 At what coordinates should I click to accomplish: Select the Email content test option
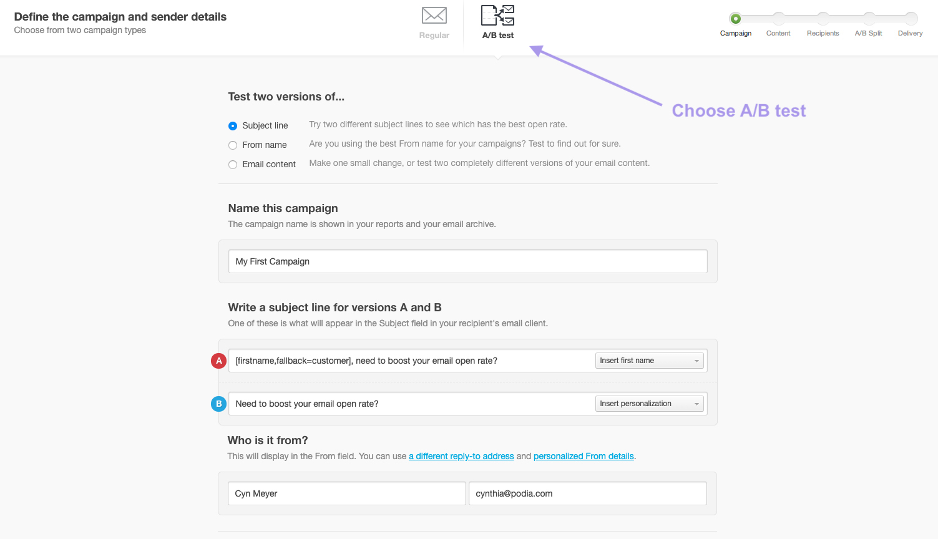tap(232, 164)
